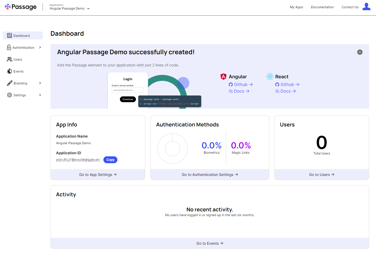Open the React Docs link
This screenshot has height=255, width=376.
coord(286,91)
